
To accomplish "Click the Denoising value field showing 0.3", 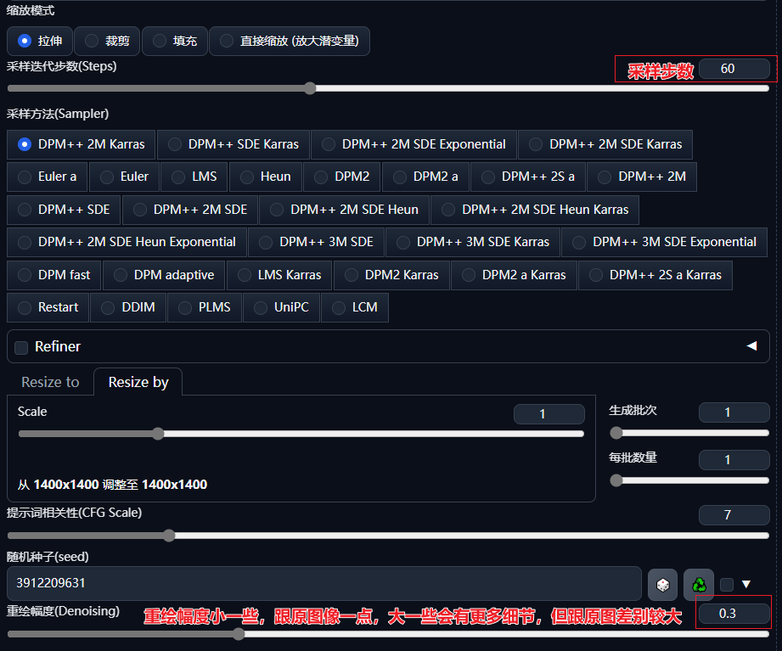I will pyautogui.click(x=734, y=613).
